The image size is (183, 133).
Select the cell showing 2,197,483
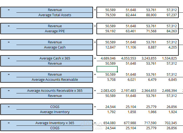point(128,90)
